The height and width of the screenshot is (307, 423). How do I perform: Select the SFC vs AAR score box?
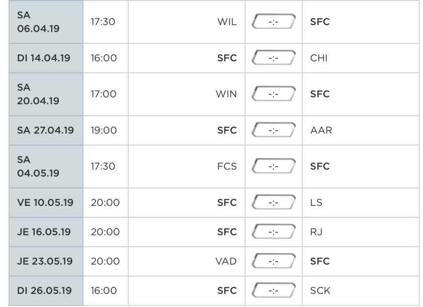[273, 131]
